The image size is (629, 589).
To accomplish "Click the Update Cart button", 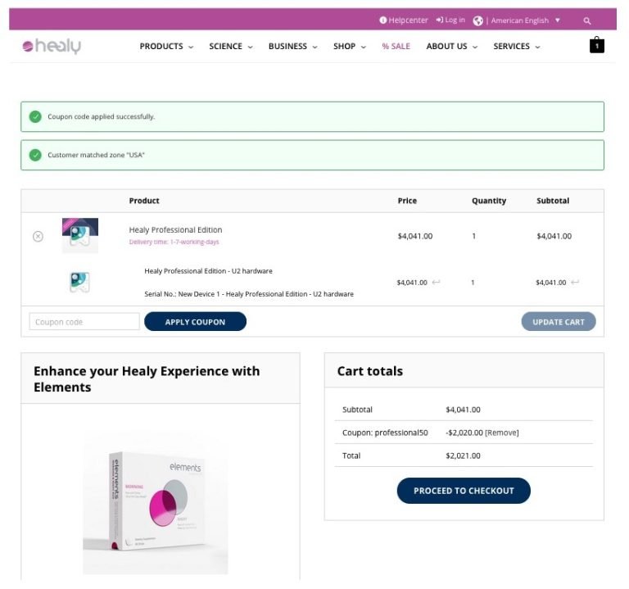I will tap(559, 322).
